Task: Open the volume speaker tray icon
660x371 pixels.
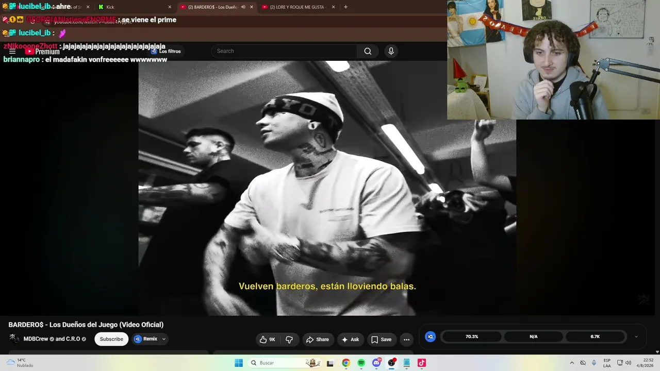Action: click(x=629, y=363)
